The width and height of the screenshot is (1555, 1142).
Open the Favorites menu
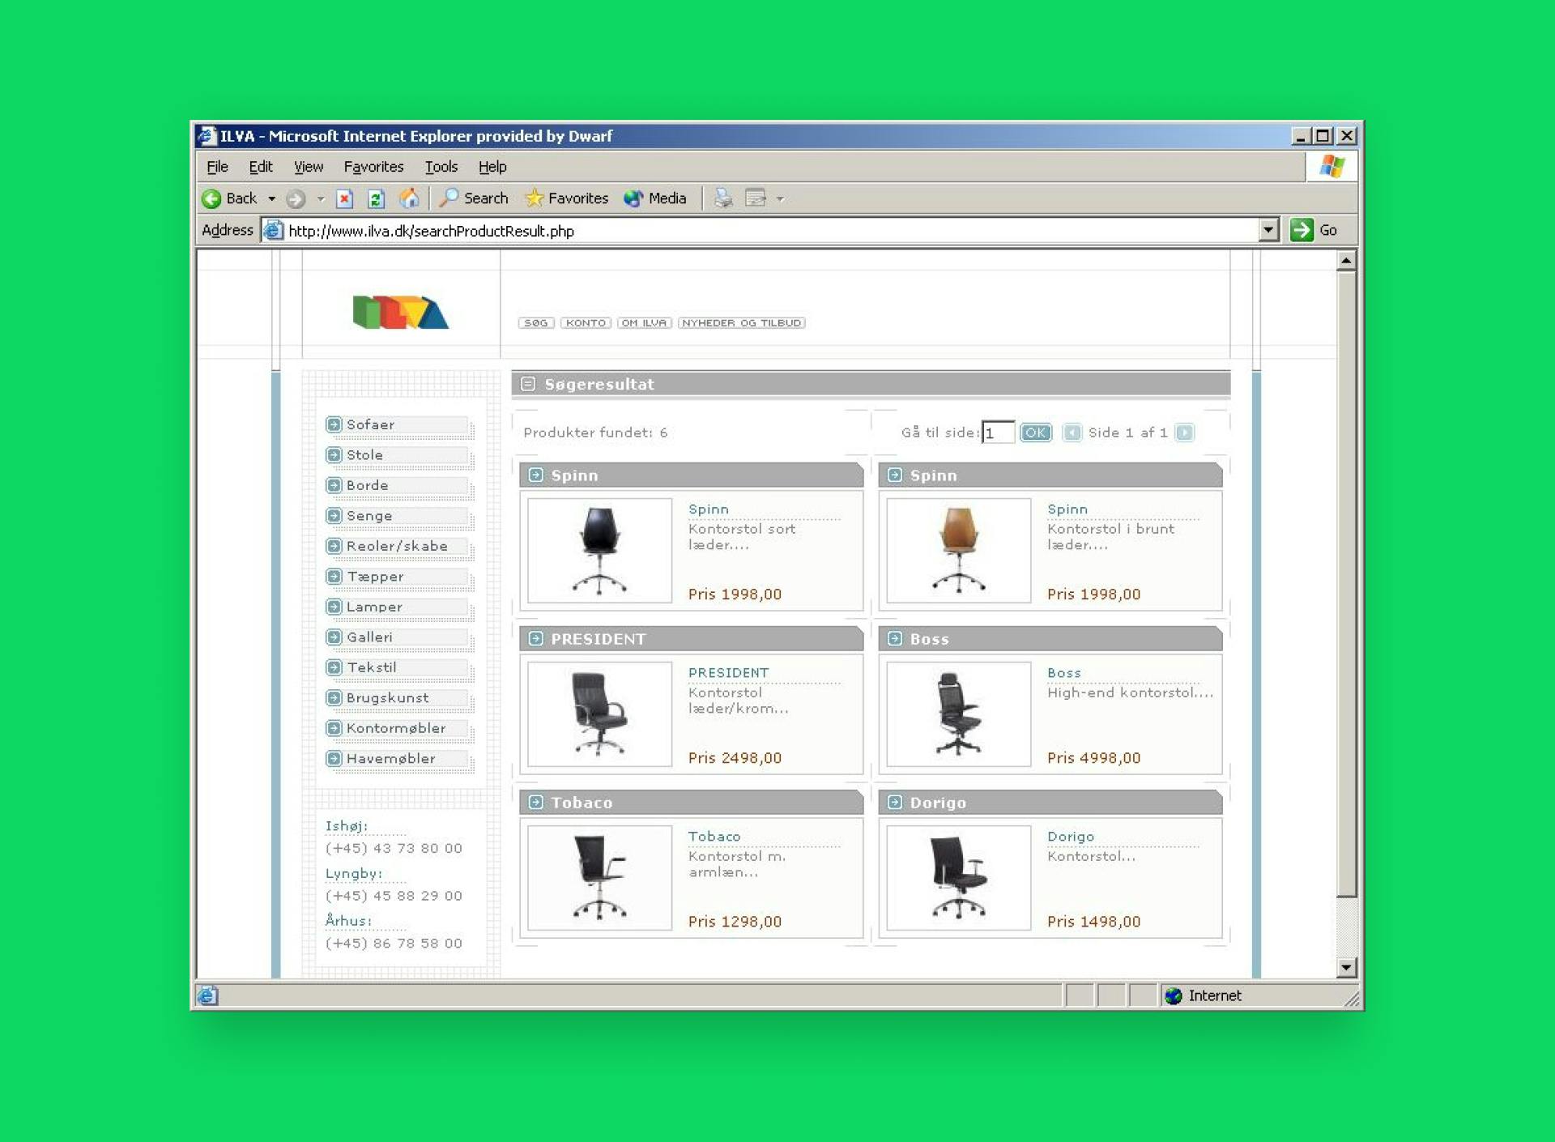373,167
